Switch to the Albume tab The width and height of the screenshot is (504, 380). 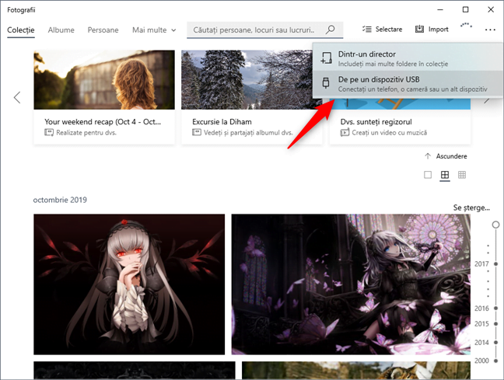pyautogui.click(x=61, y=30)
